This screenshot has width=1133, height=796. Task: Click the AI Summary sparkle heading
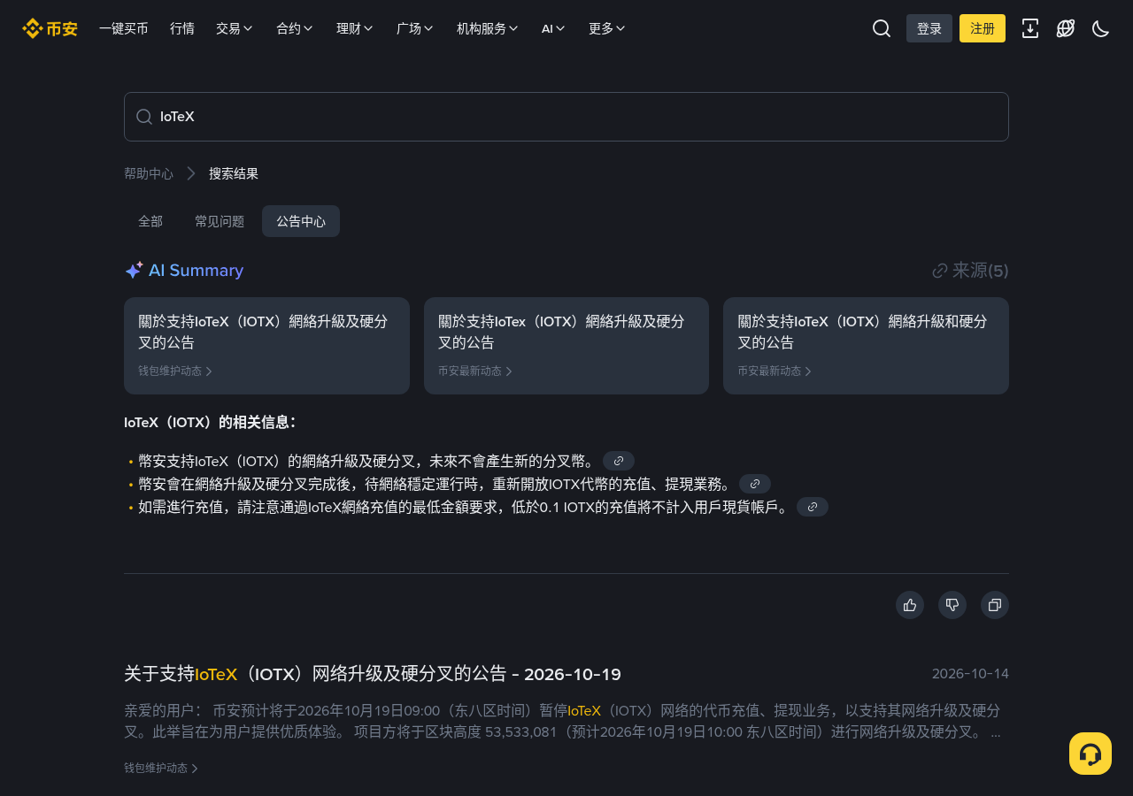click(184, 271)
